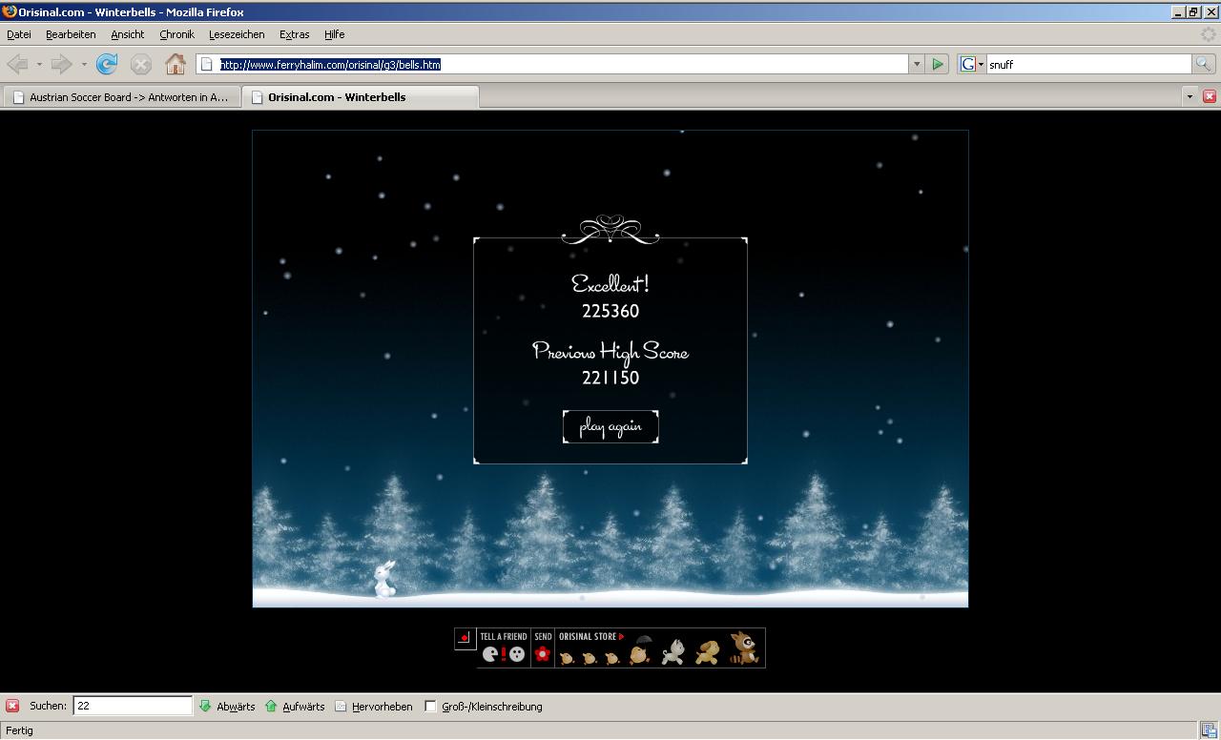Click the second small chick icon
The image size is (1221, 740).
coord(590,657)
